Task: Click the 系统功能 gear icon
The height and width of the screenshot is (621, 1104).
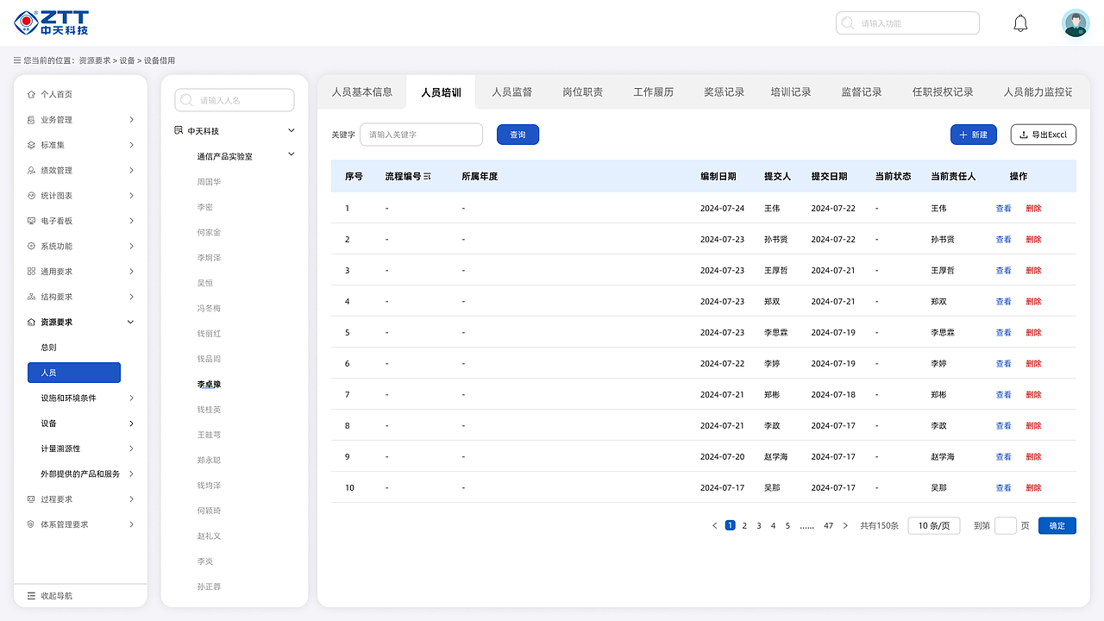Action: pyautogui.click(x=31, y=245)
